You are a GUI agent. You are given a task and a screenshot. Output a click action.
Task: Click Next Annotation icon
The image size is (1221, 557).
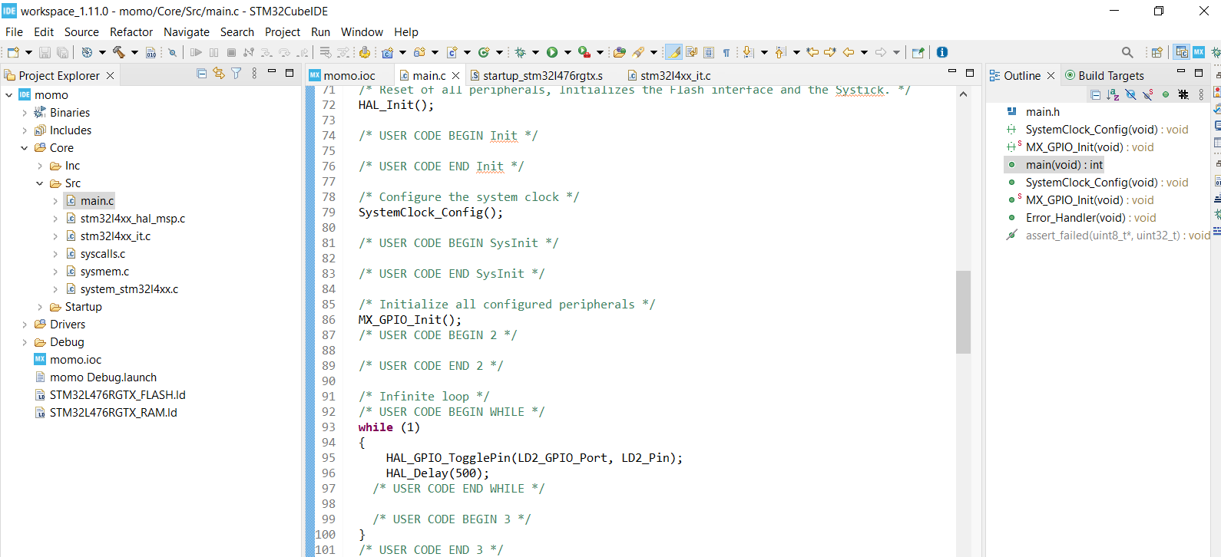748,52
